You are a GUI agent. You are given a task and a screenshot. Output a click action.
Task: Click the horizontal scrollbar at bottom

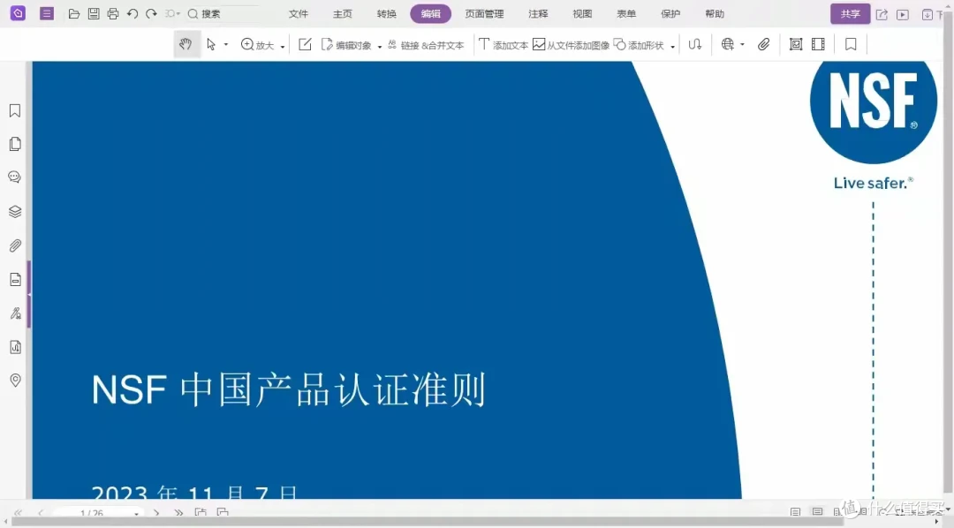(428, 523)
